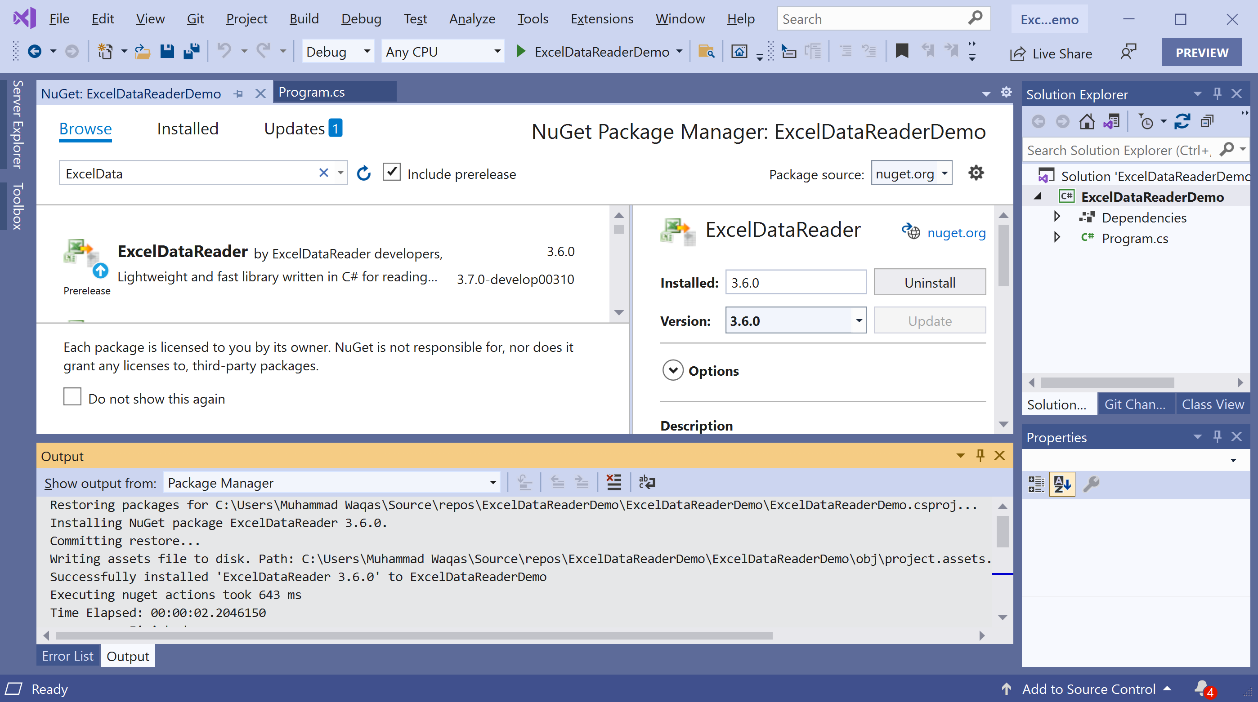The width and height of the screenshot is (1258, 702).
Task: Open the nuget.org package link
Action: [x=956, y=233]
